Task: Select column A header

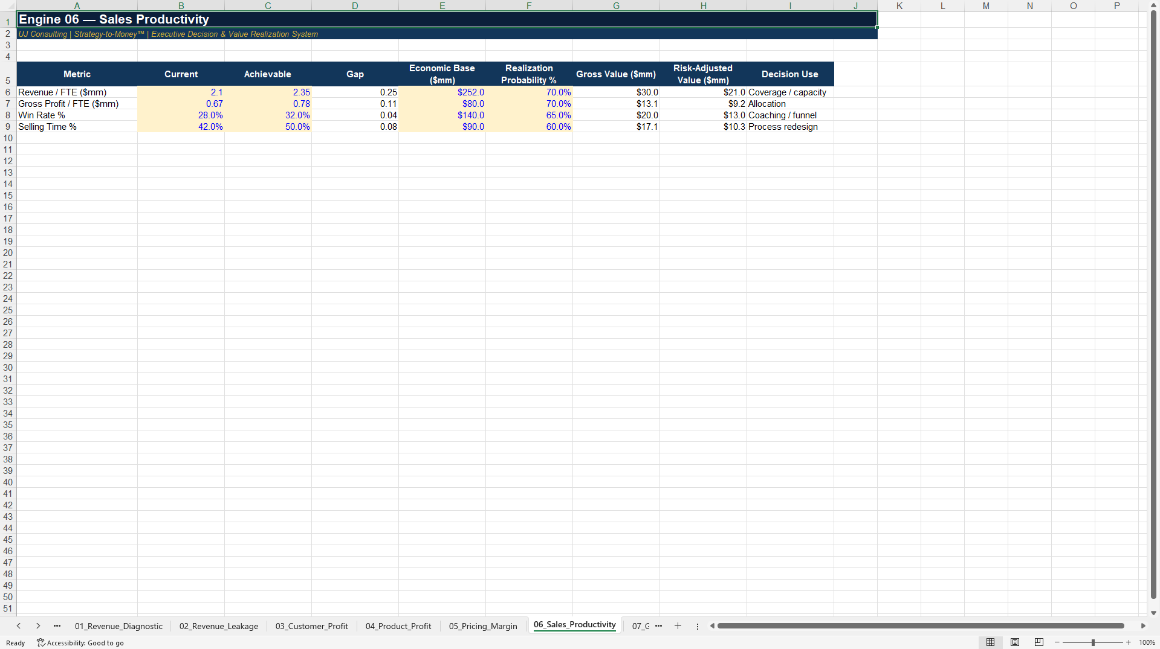Action: click(x=77, y=5)
